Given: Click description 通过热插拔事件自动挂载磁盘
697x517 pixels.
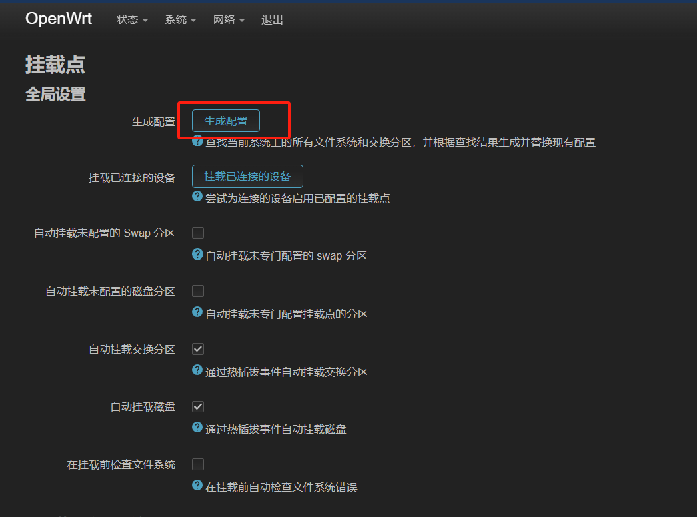Looking at the screenshot, I should point(276,430).
